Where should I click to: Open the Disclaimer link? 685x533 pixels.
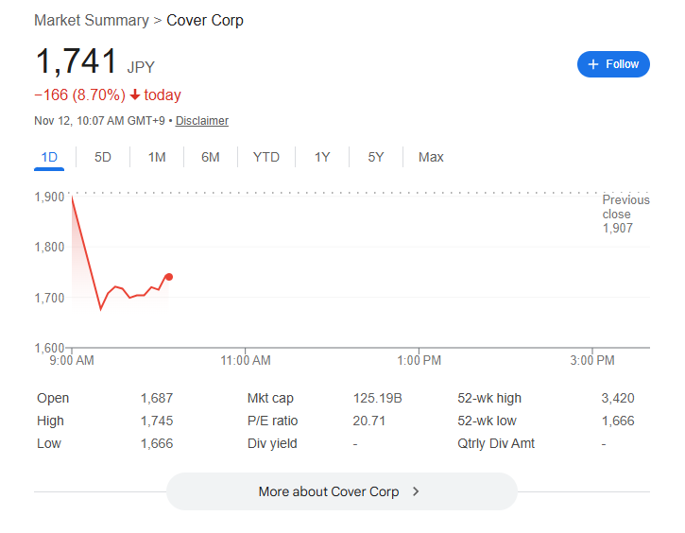(202, 121)
